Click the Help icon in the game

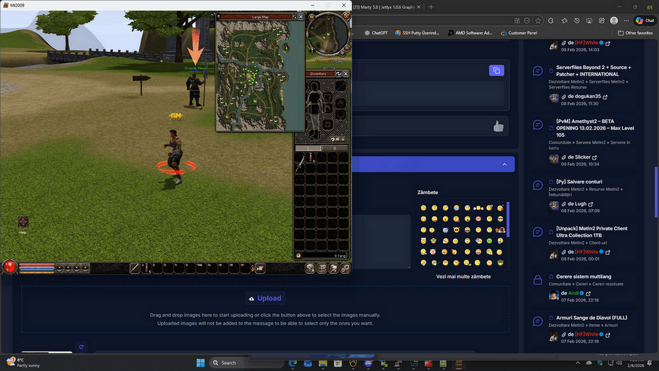[x=23, y=222]
